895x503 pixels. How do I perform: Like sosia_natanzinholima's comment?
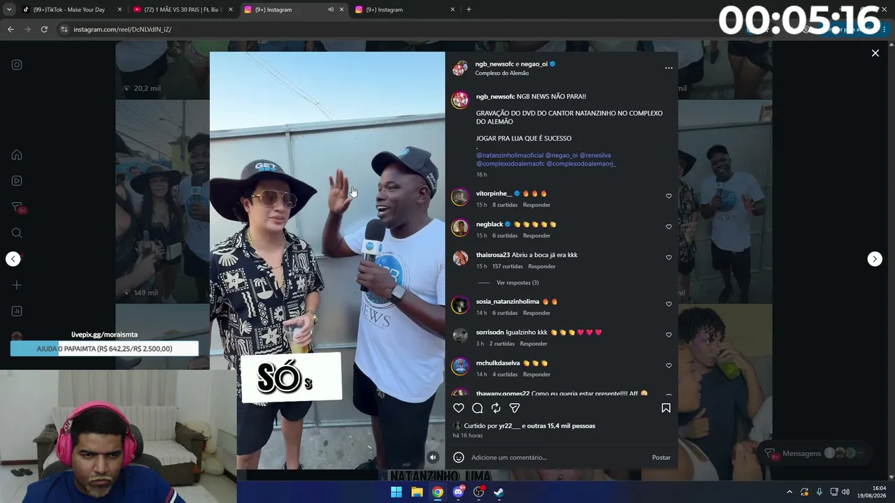(x=668, y=305)
